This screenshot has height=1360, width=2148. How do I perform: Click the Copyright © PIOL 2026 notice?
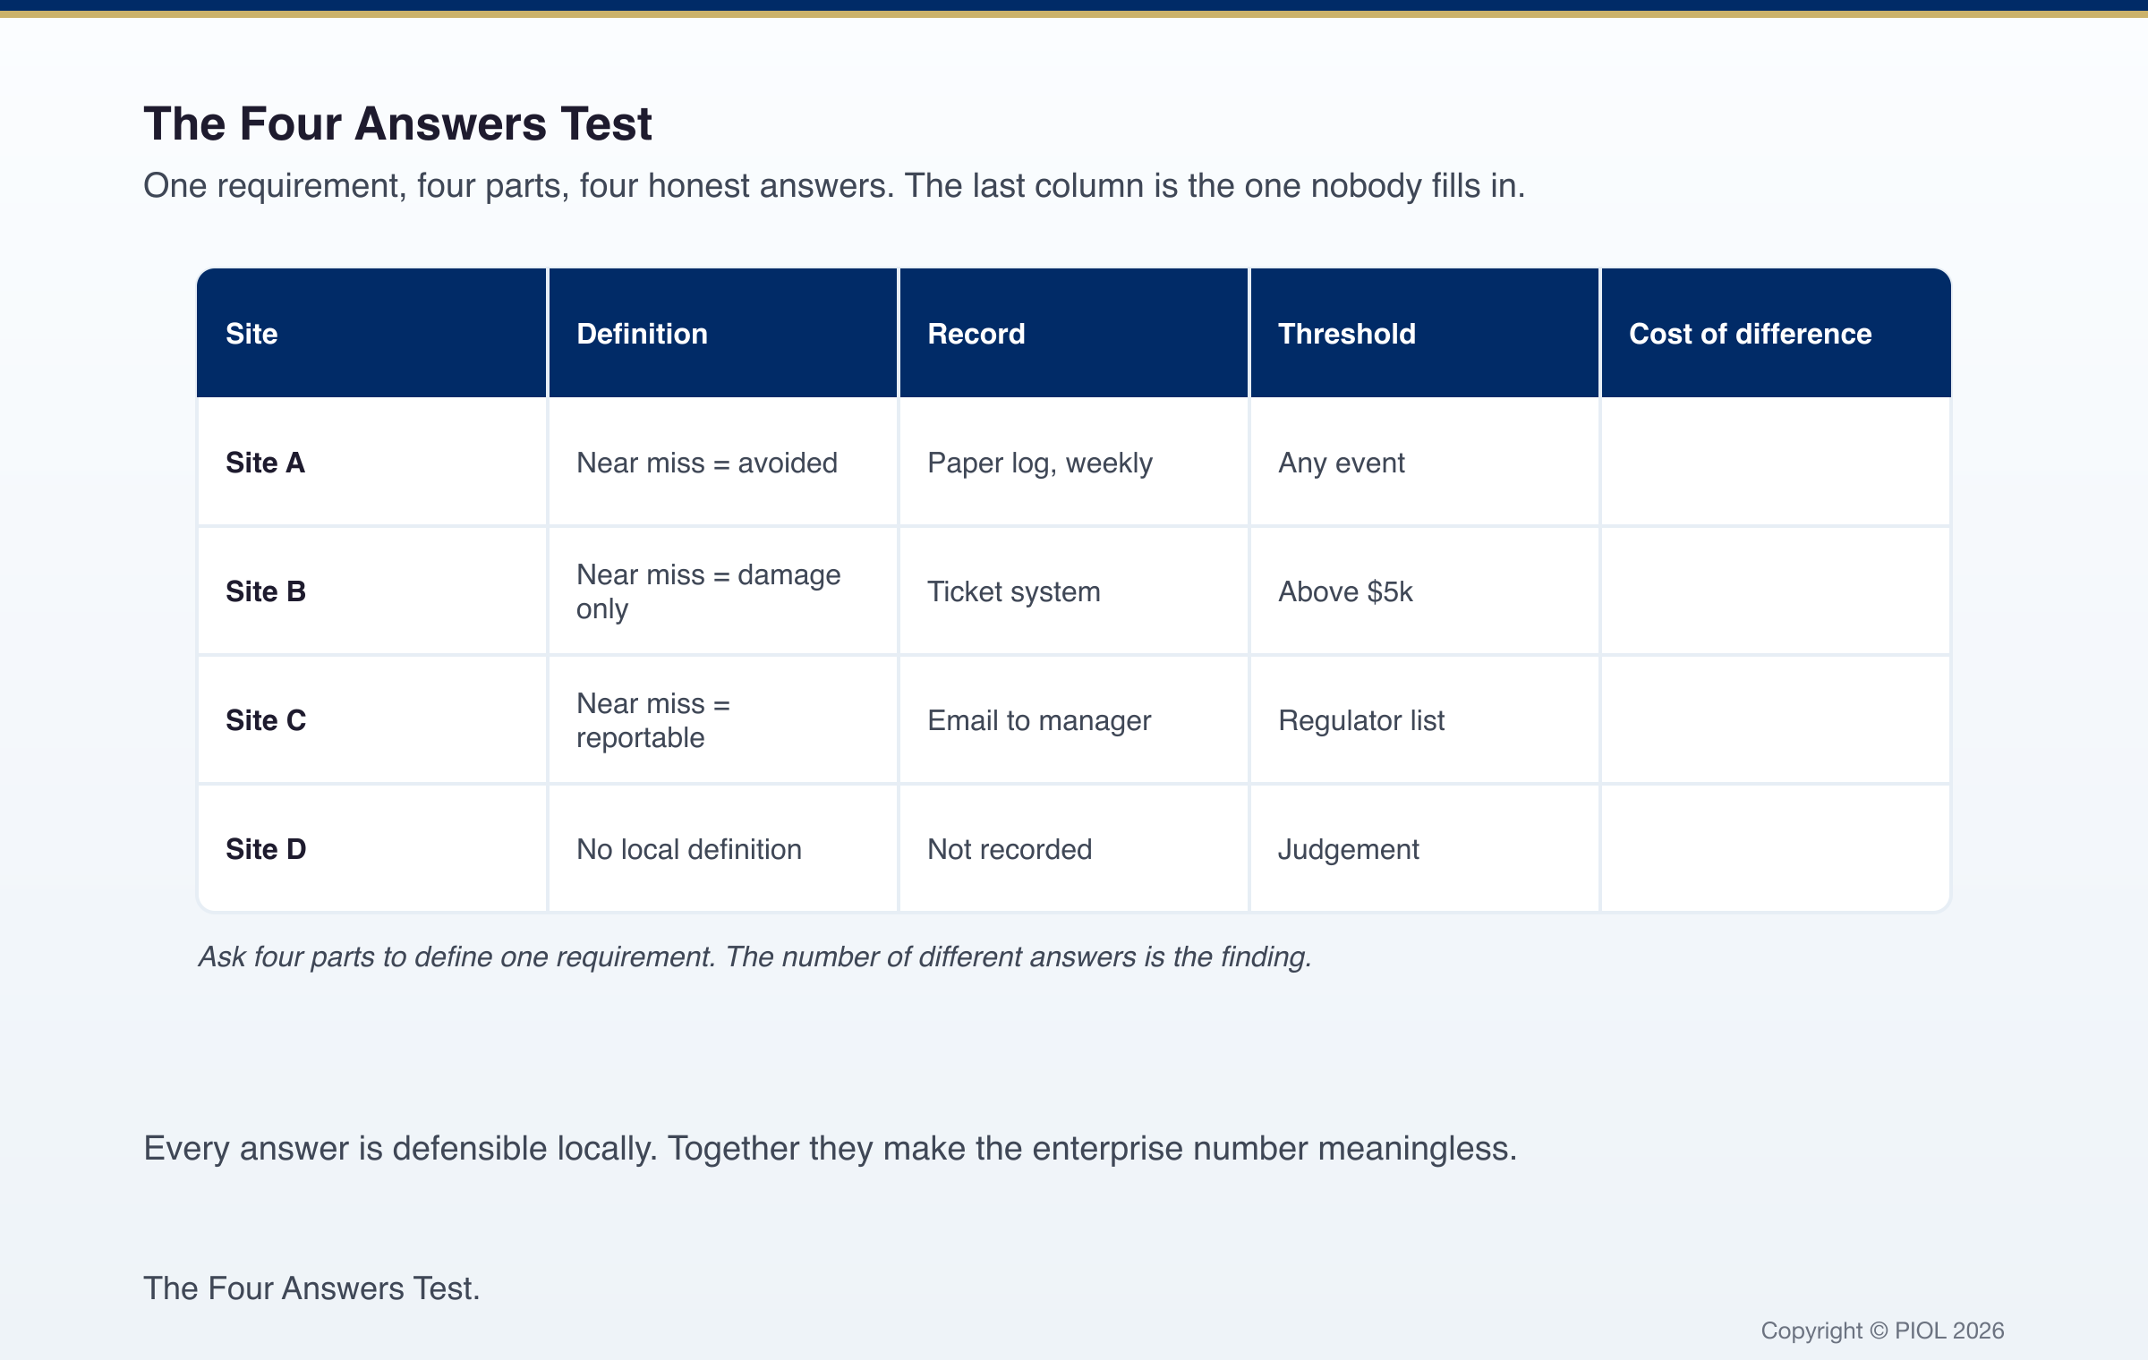coord(1882,1330)
